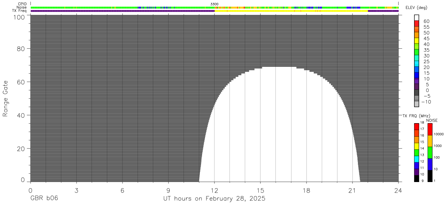Click the CPID row label

(x=22, y=4)
